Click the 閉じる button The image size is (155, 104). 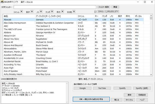117,100
